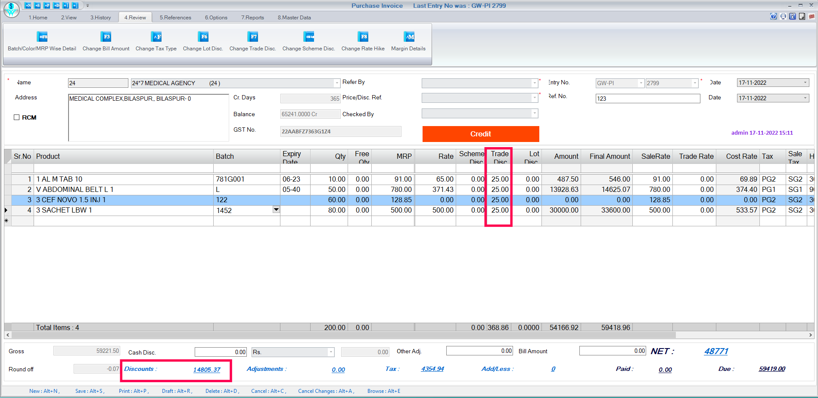
Task: Open the application logo menu
Action: coord(12,9)
